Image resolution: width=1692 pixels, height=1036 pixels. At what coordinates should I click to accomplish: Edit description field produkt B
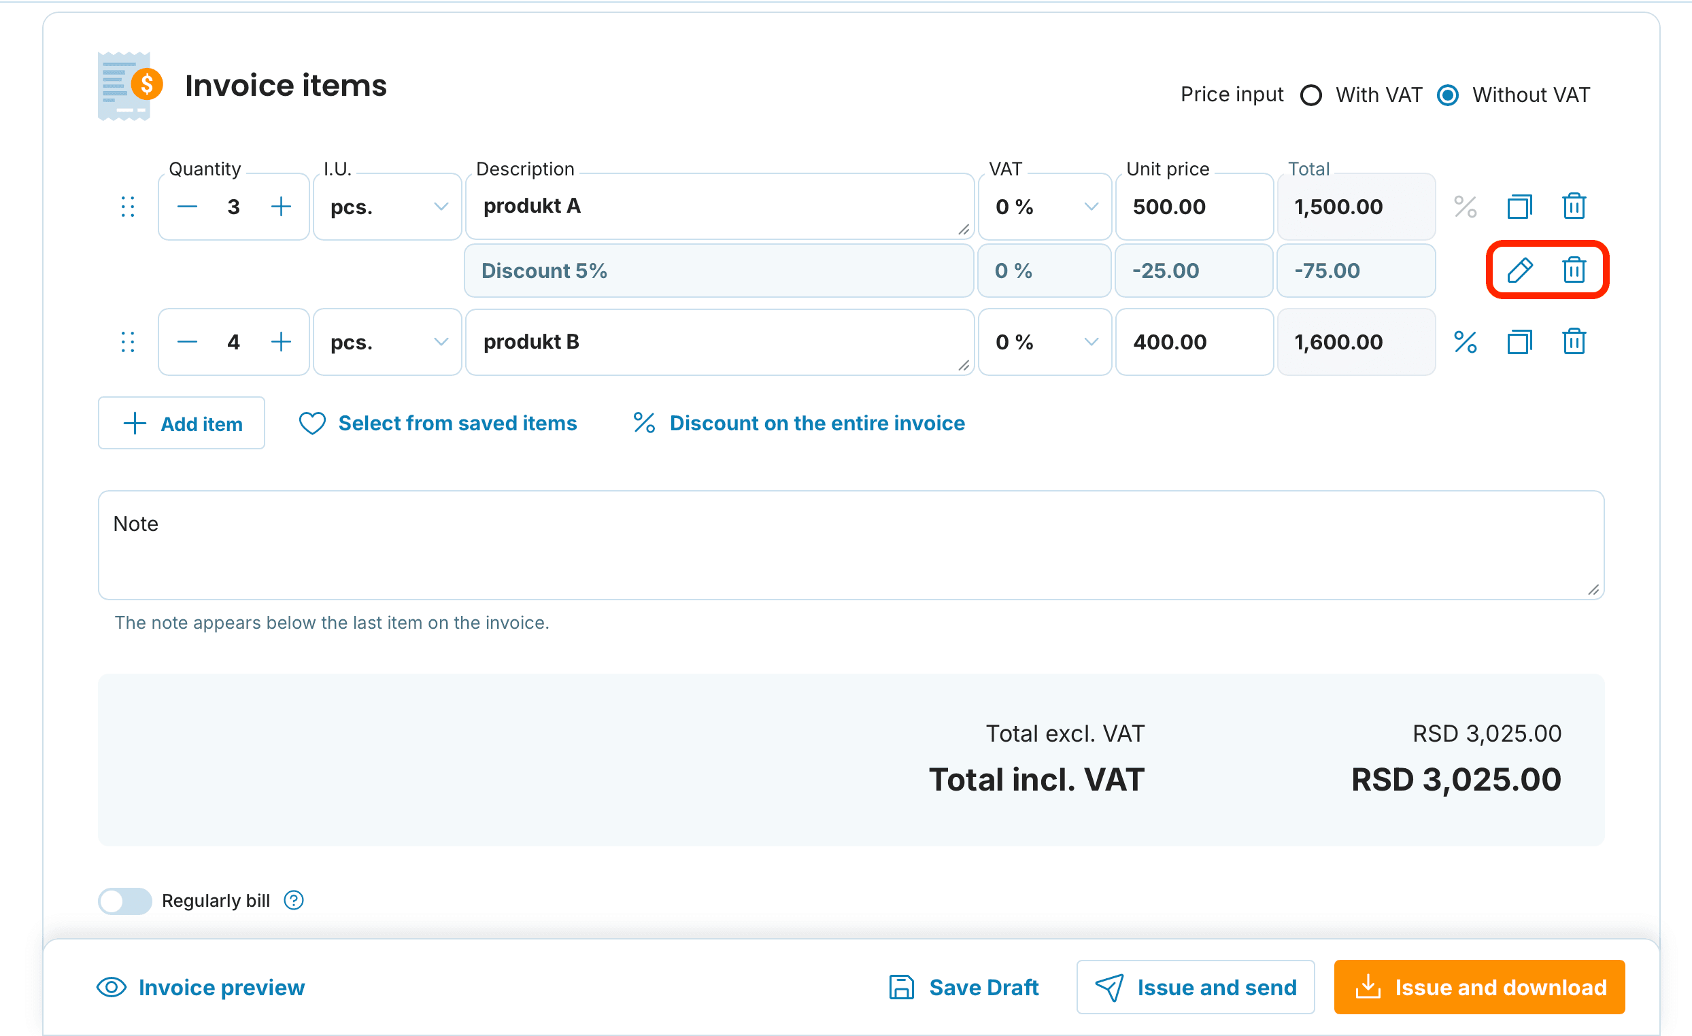720,342
